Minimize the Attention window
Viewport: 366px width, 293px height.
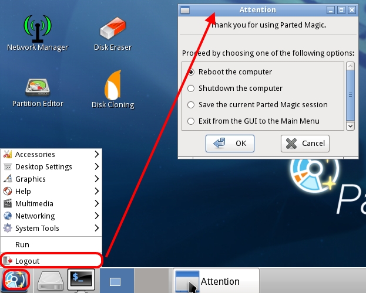[x=330, y=10]
